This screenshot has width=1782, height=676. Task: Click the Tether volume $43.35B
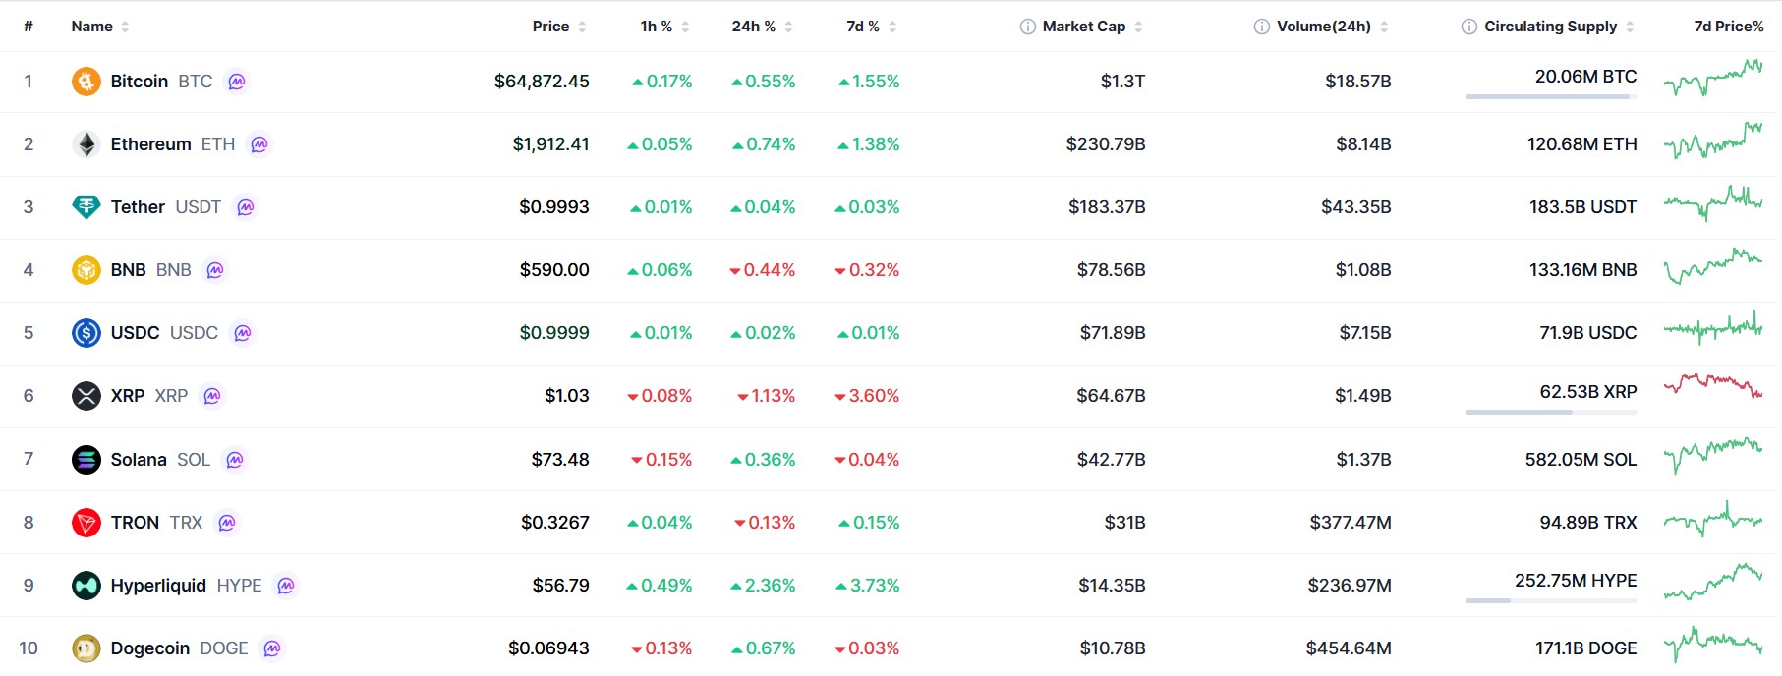(1355, 207)
